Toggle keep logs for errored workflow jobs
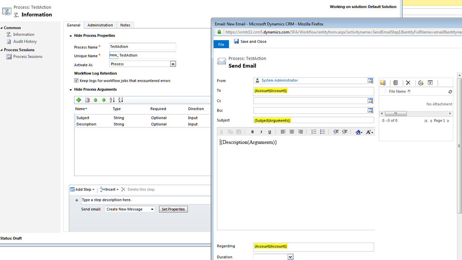This screenshot has height=260, width=462. 76,80
